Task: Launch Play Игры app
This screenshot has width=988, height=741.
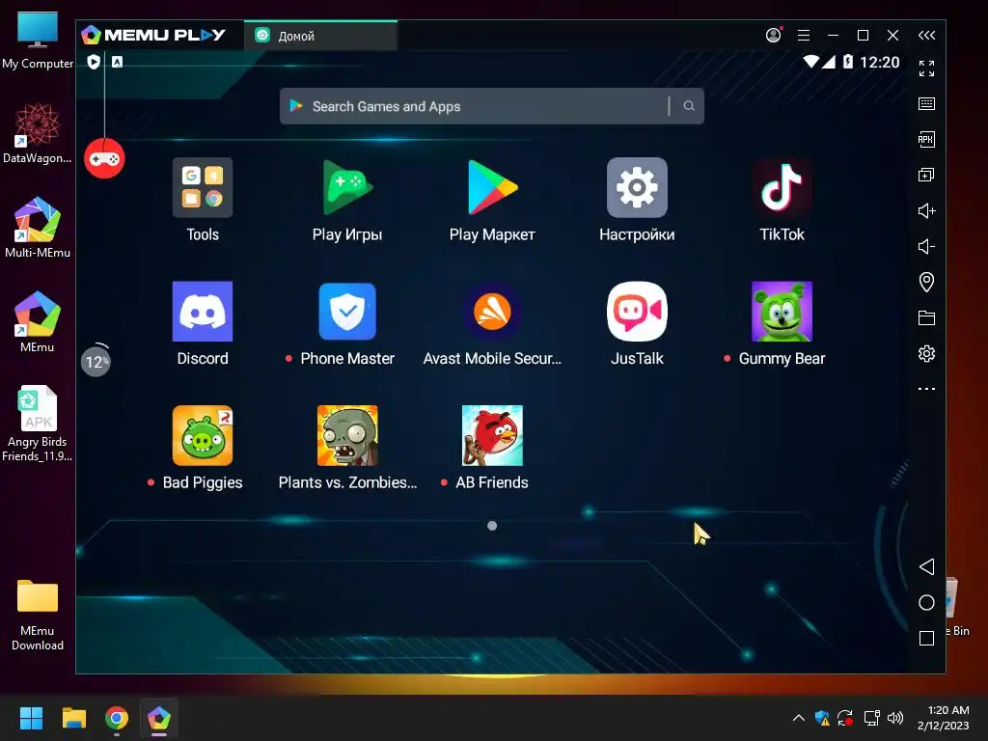Action: pyautogui.click(x=347, y=187)
